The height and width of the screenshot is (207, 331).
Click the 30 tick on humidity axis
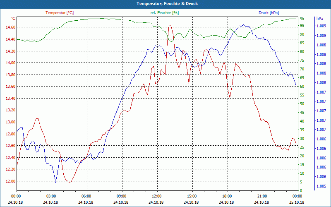(302, 139)
